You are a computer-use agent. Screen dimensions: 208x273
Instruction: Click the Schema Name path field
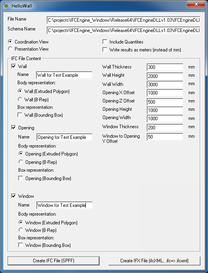[123, 30]
